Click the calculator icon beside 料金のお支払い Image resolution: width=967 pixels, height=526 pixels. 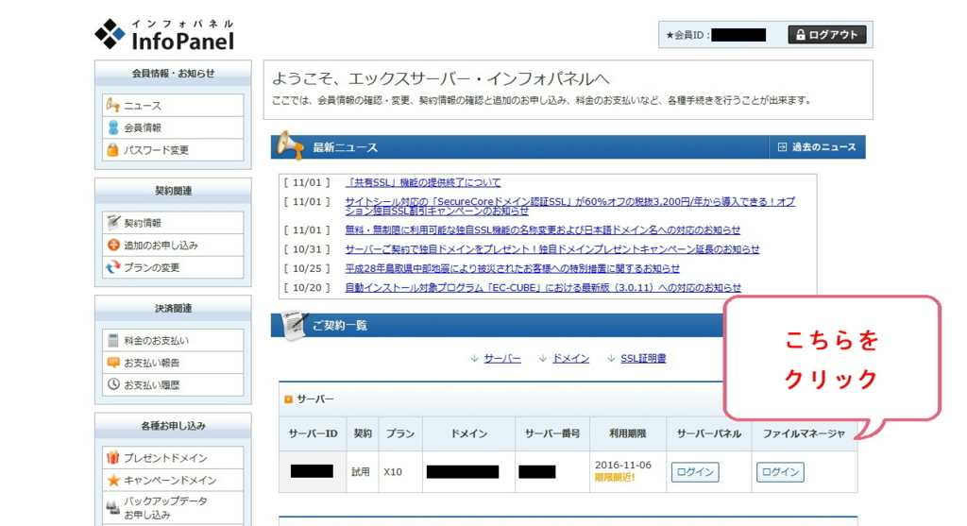click(x=113, y=340)
